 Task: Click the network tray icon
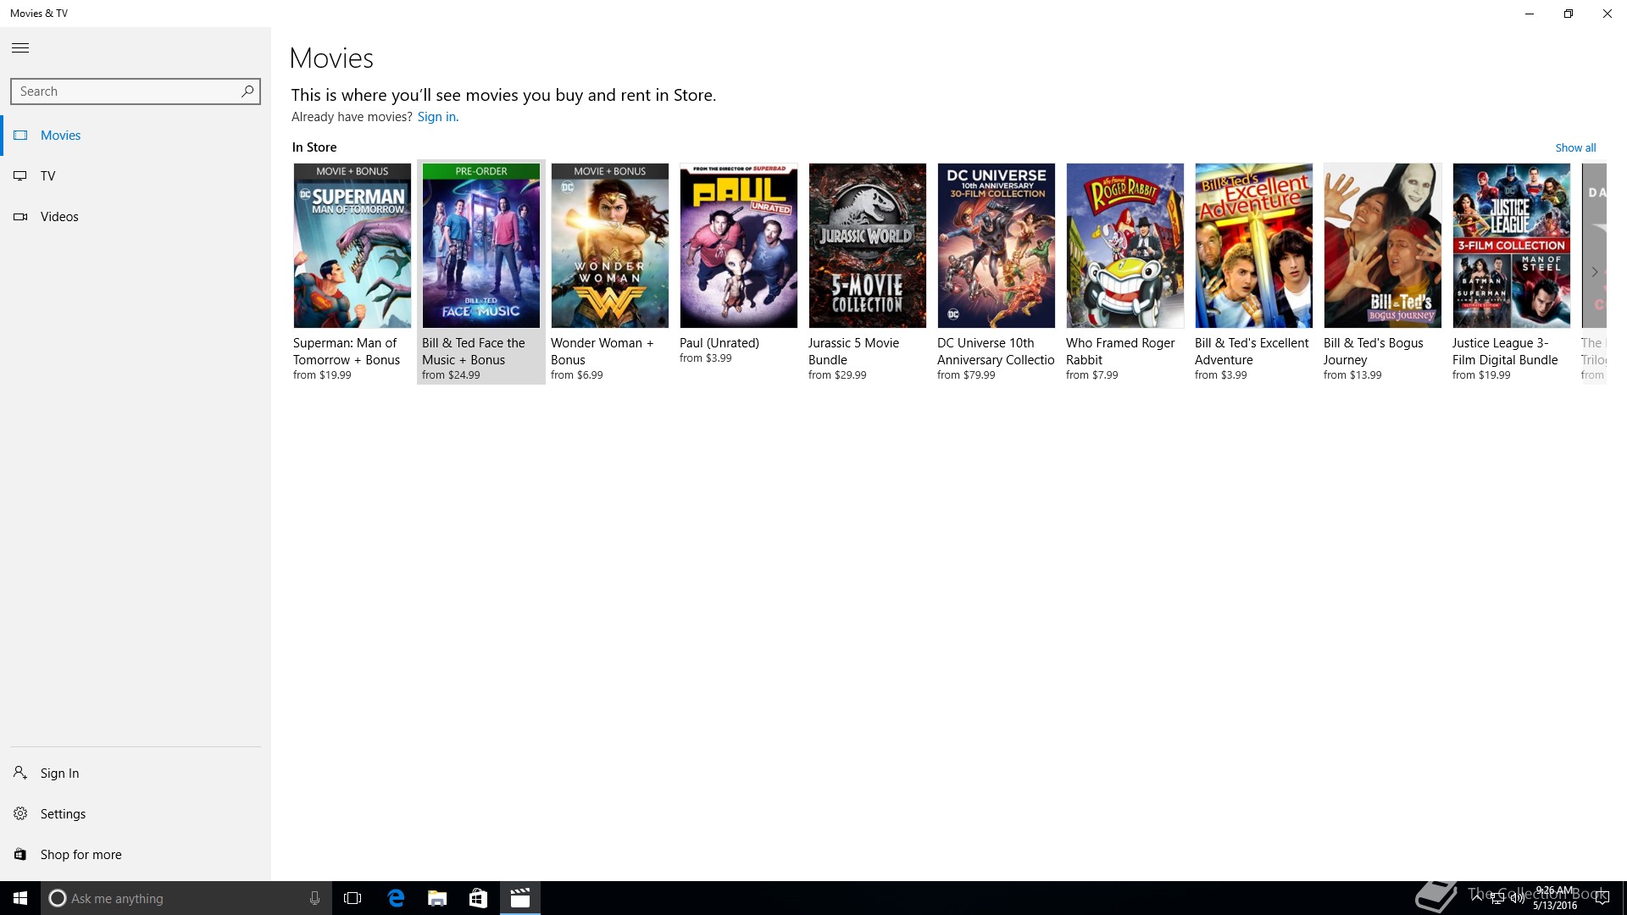[x=1497, y=898]
